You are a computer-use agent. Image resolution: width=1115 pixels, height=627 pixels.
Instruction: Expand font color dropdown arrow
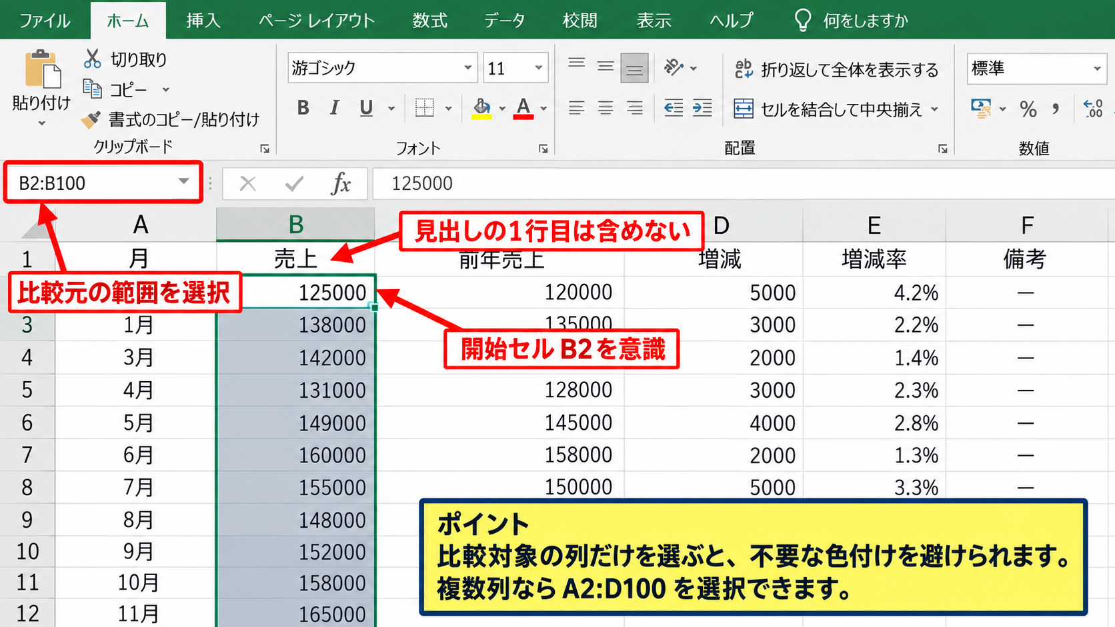coord(544,109)
